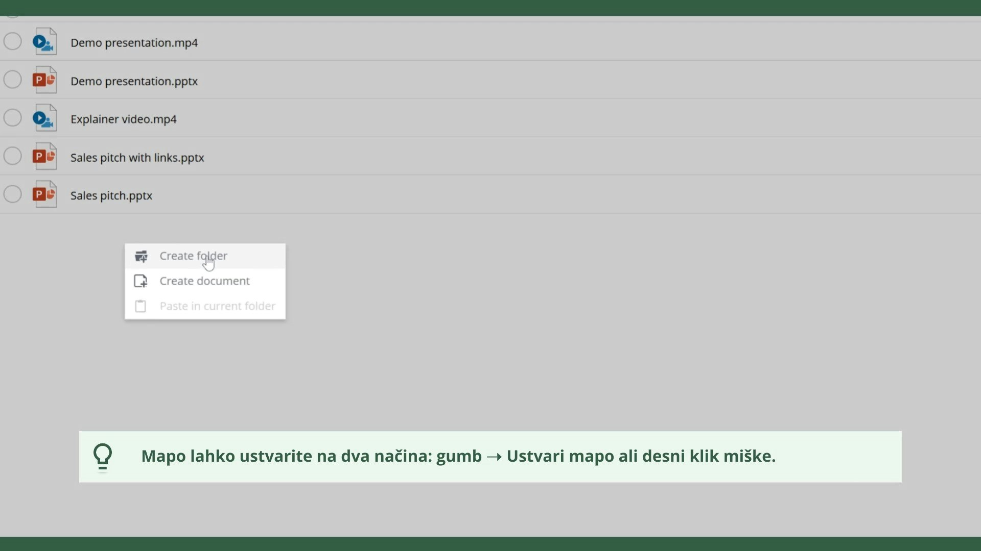Screen dimensions: 981x551
Task: Click the PowerPoint icon for Sales pitch.pptx
Action: tap(44, 195)
